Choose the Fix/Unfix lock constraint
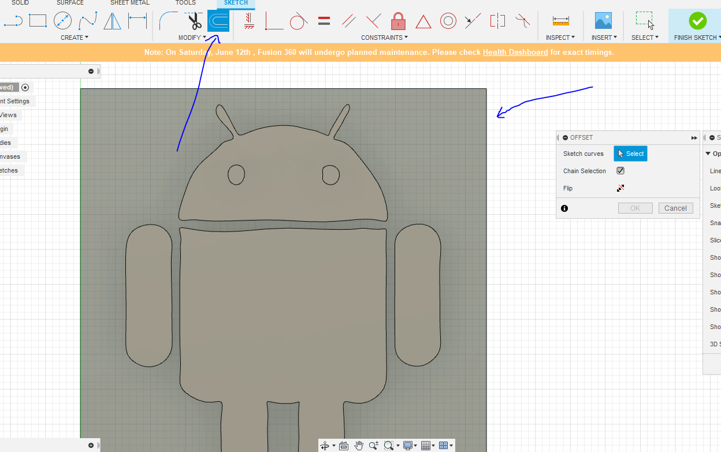This screenshot has height=452, width=721. (397, 21)
